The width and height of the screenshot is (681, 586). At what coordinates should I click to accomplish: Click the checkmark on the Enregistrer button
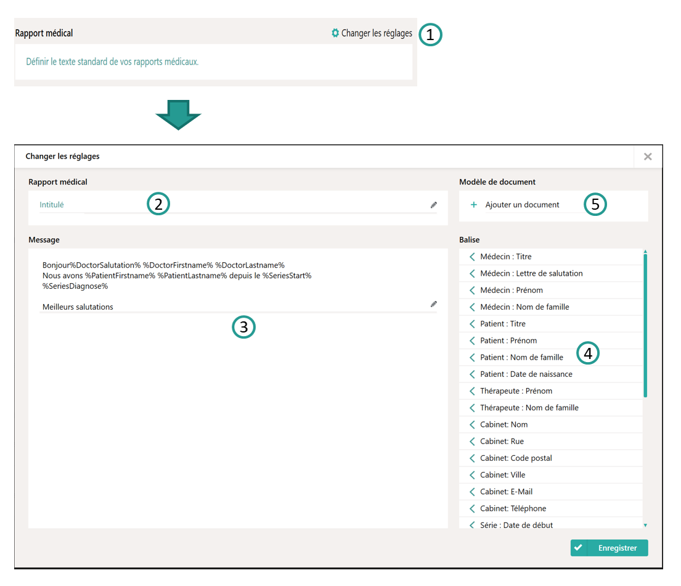coord(578,548)
